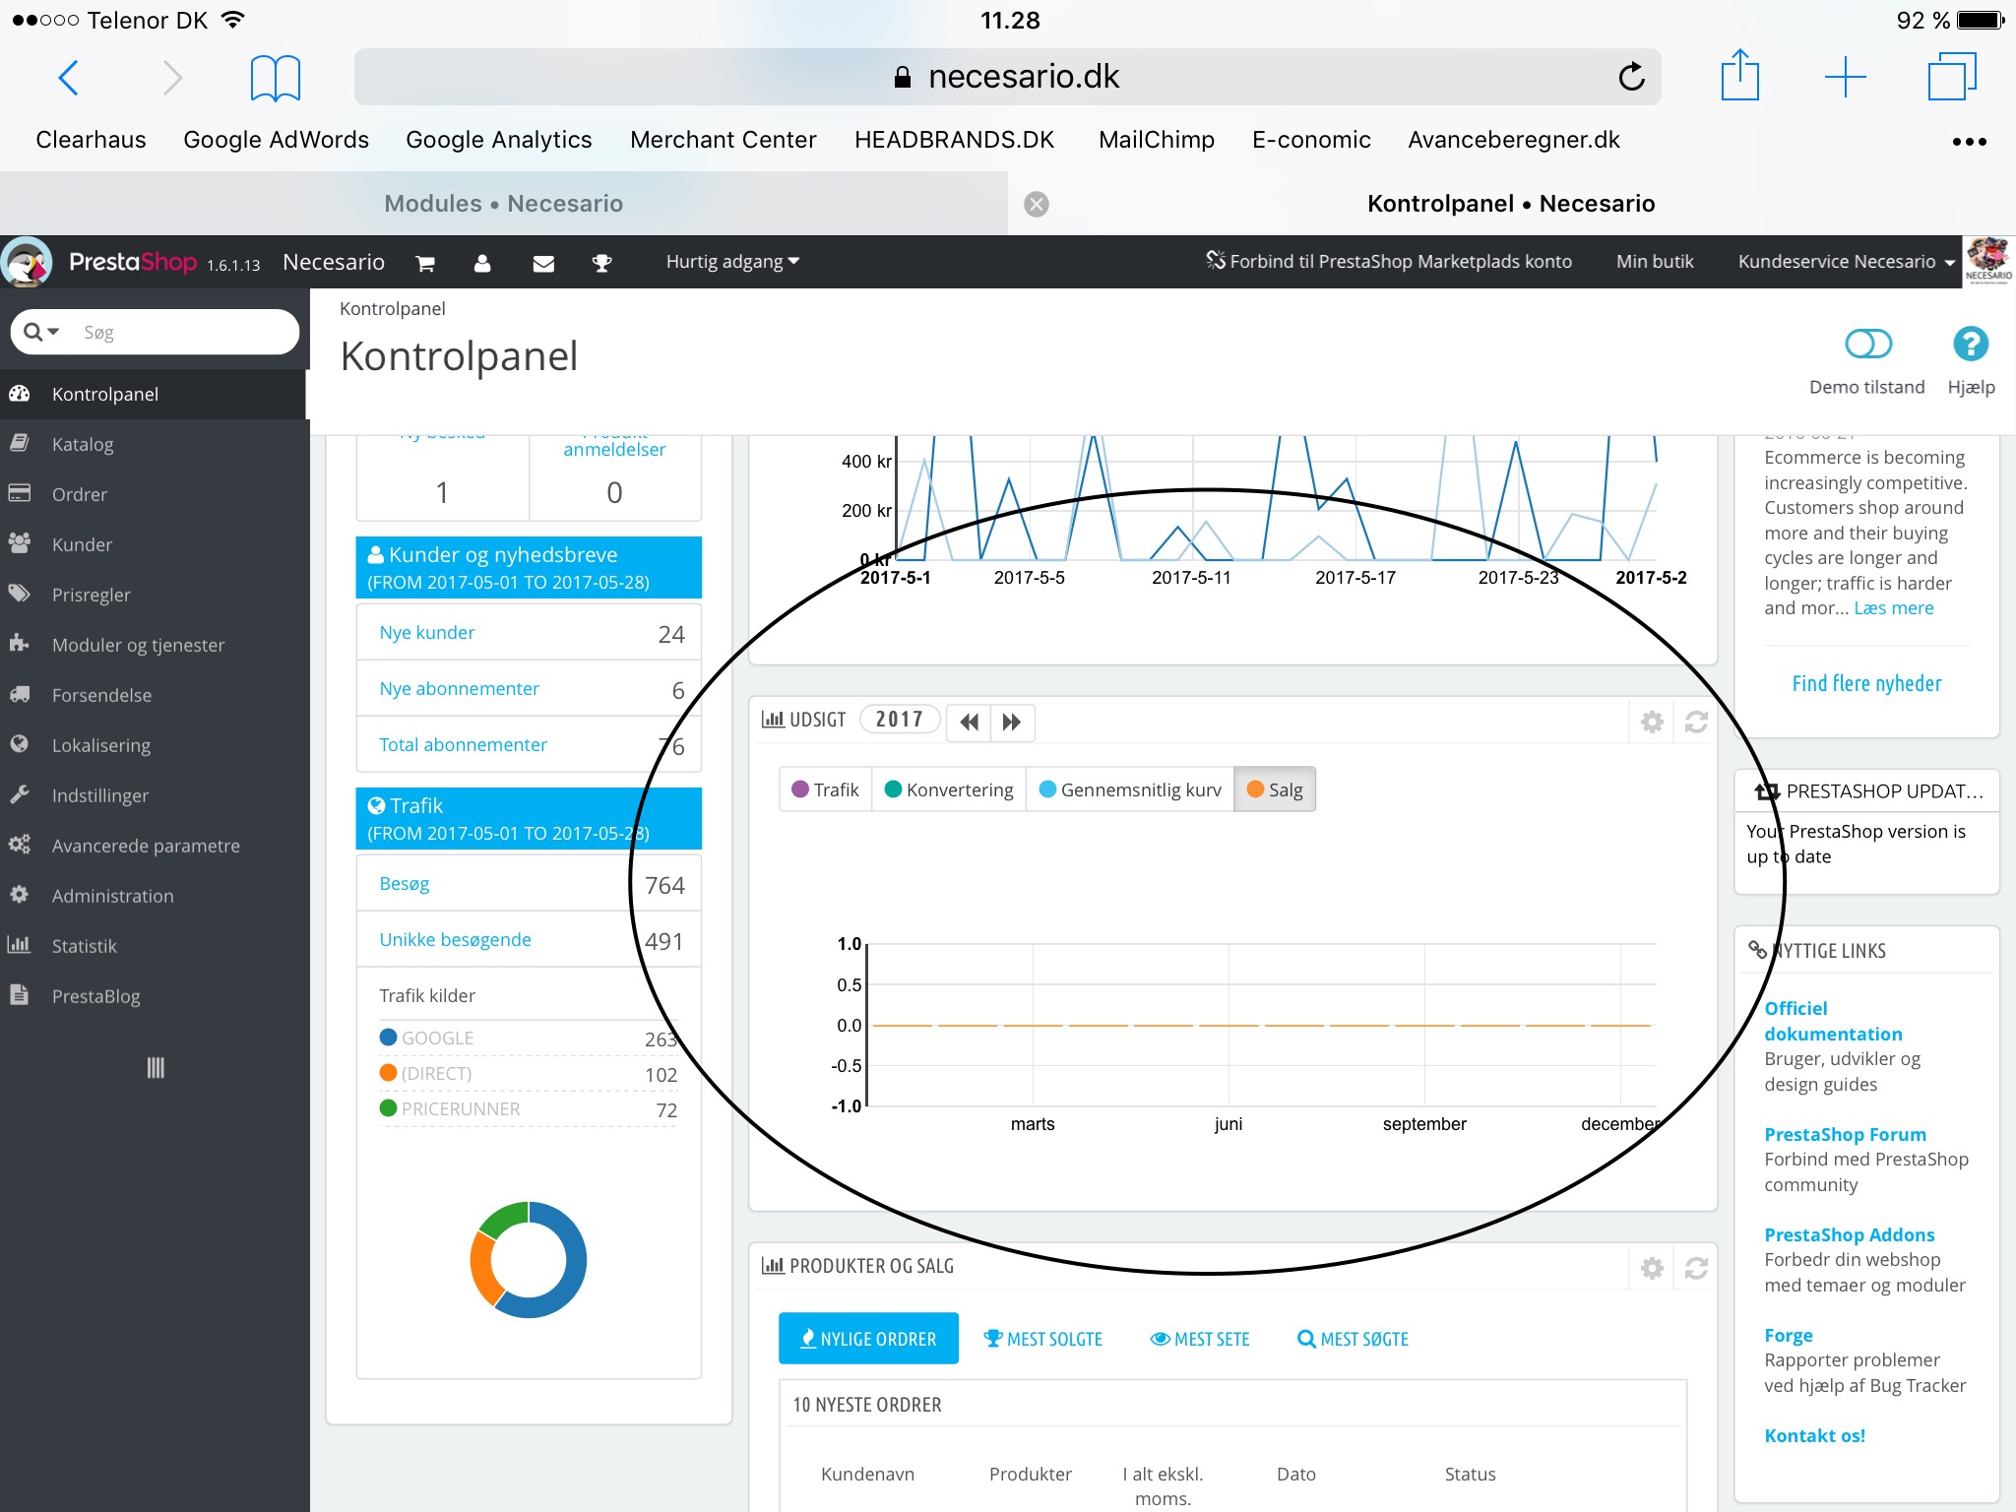
Task: Reload the necesario.dk page
Action: click(x=1631, y=77)
